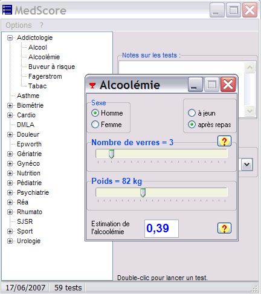Click the MedScore application title icon

point(7,10)
